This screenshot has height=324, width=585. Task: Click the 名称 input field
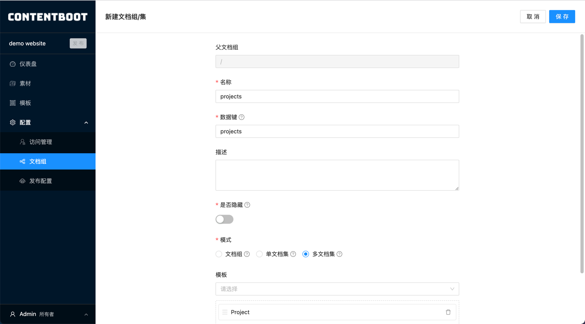(x=337, y=96)
